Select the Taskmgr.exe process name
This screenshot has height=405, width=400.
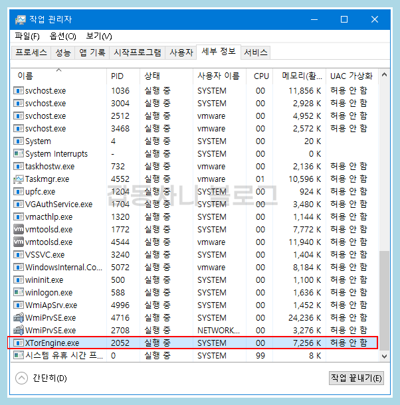pyautogui.click(x=47, y=179)
